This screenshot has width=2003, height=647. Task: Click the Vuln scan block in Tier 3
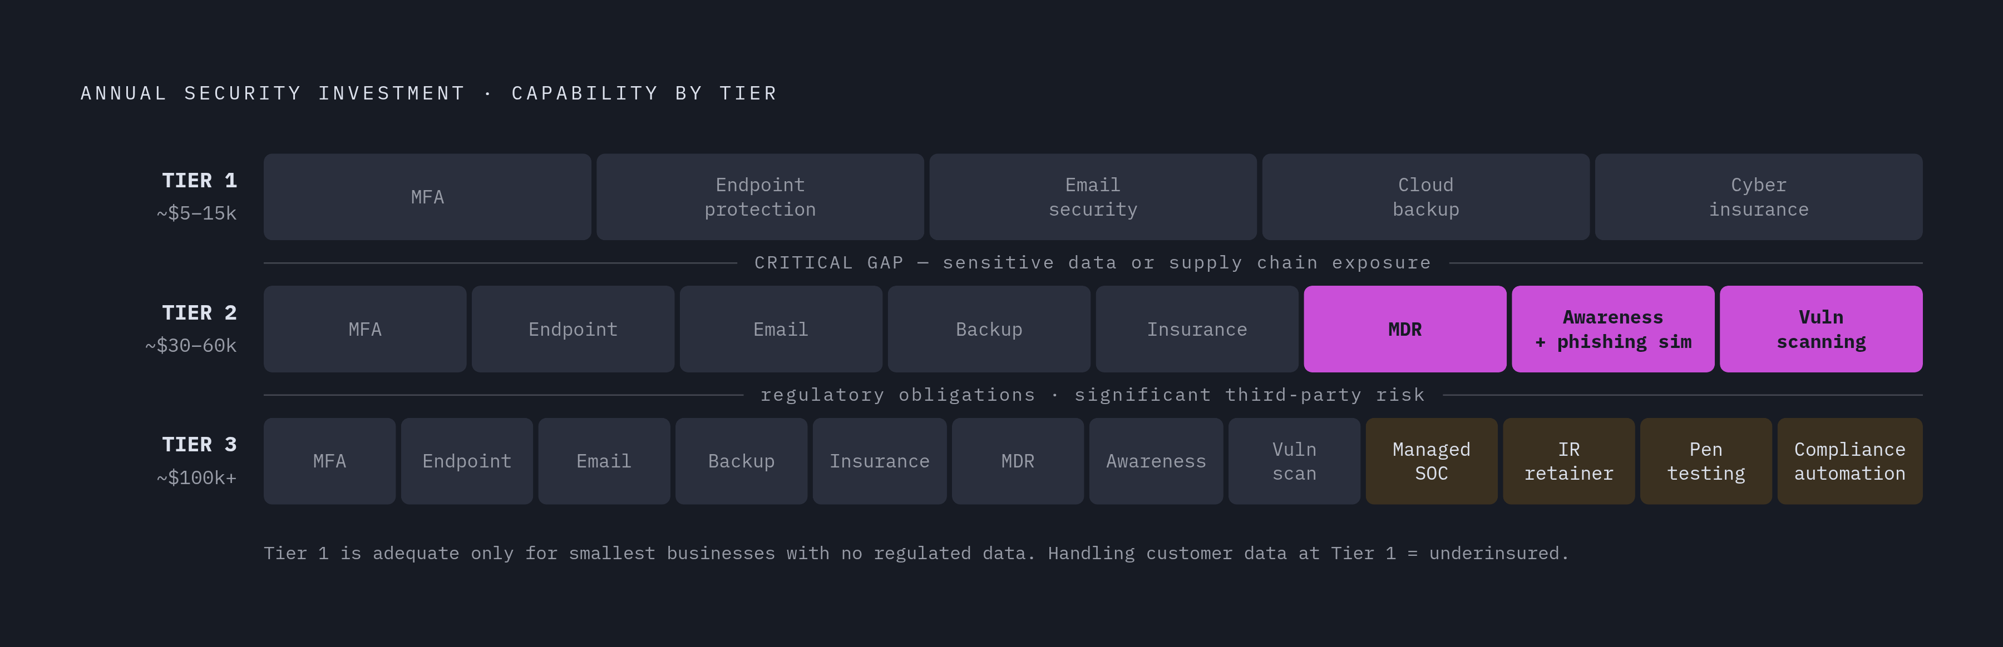pos(1295,461)
